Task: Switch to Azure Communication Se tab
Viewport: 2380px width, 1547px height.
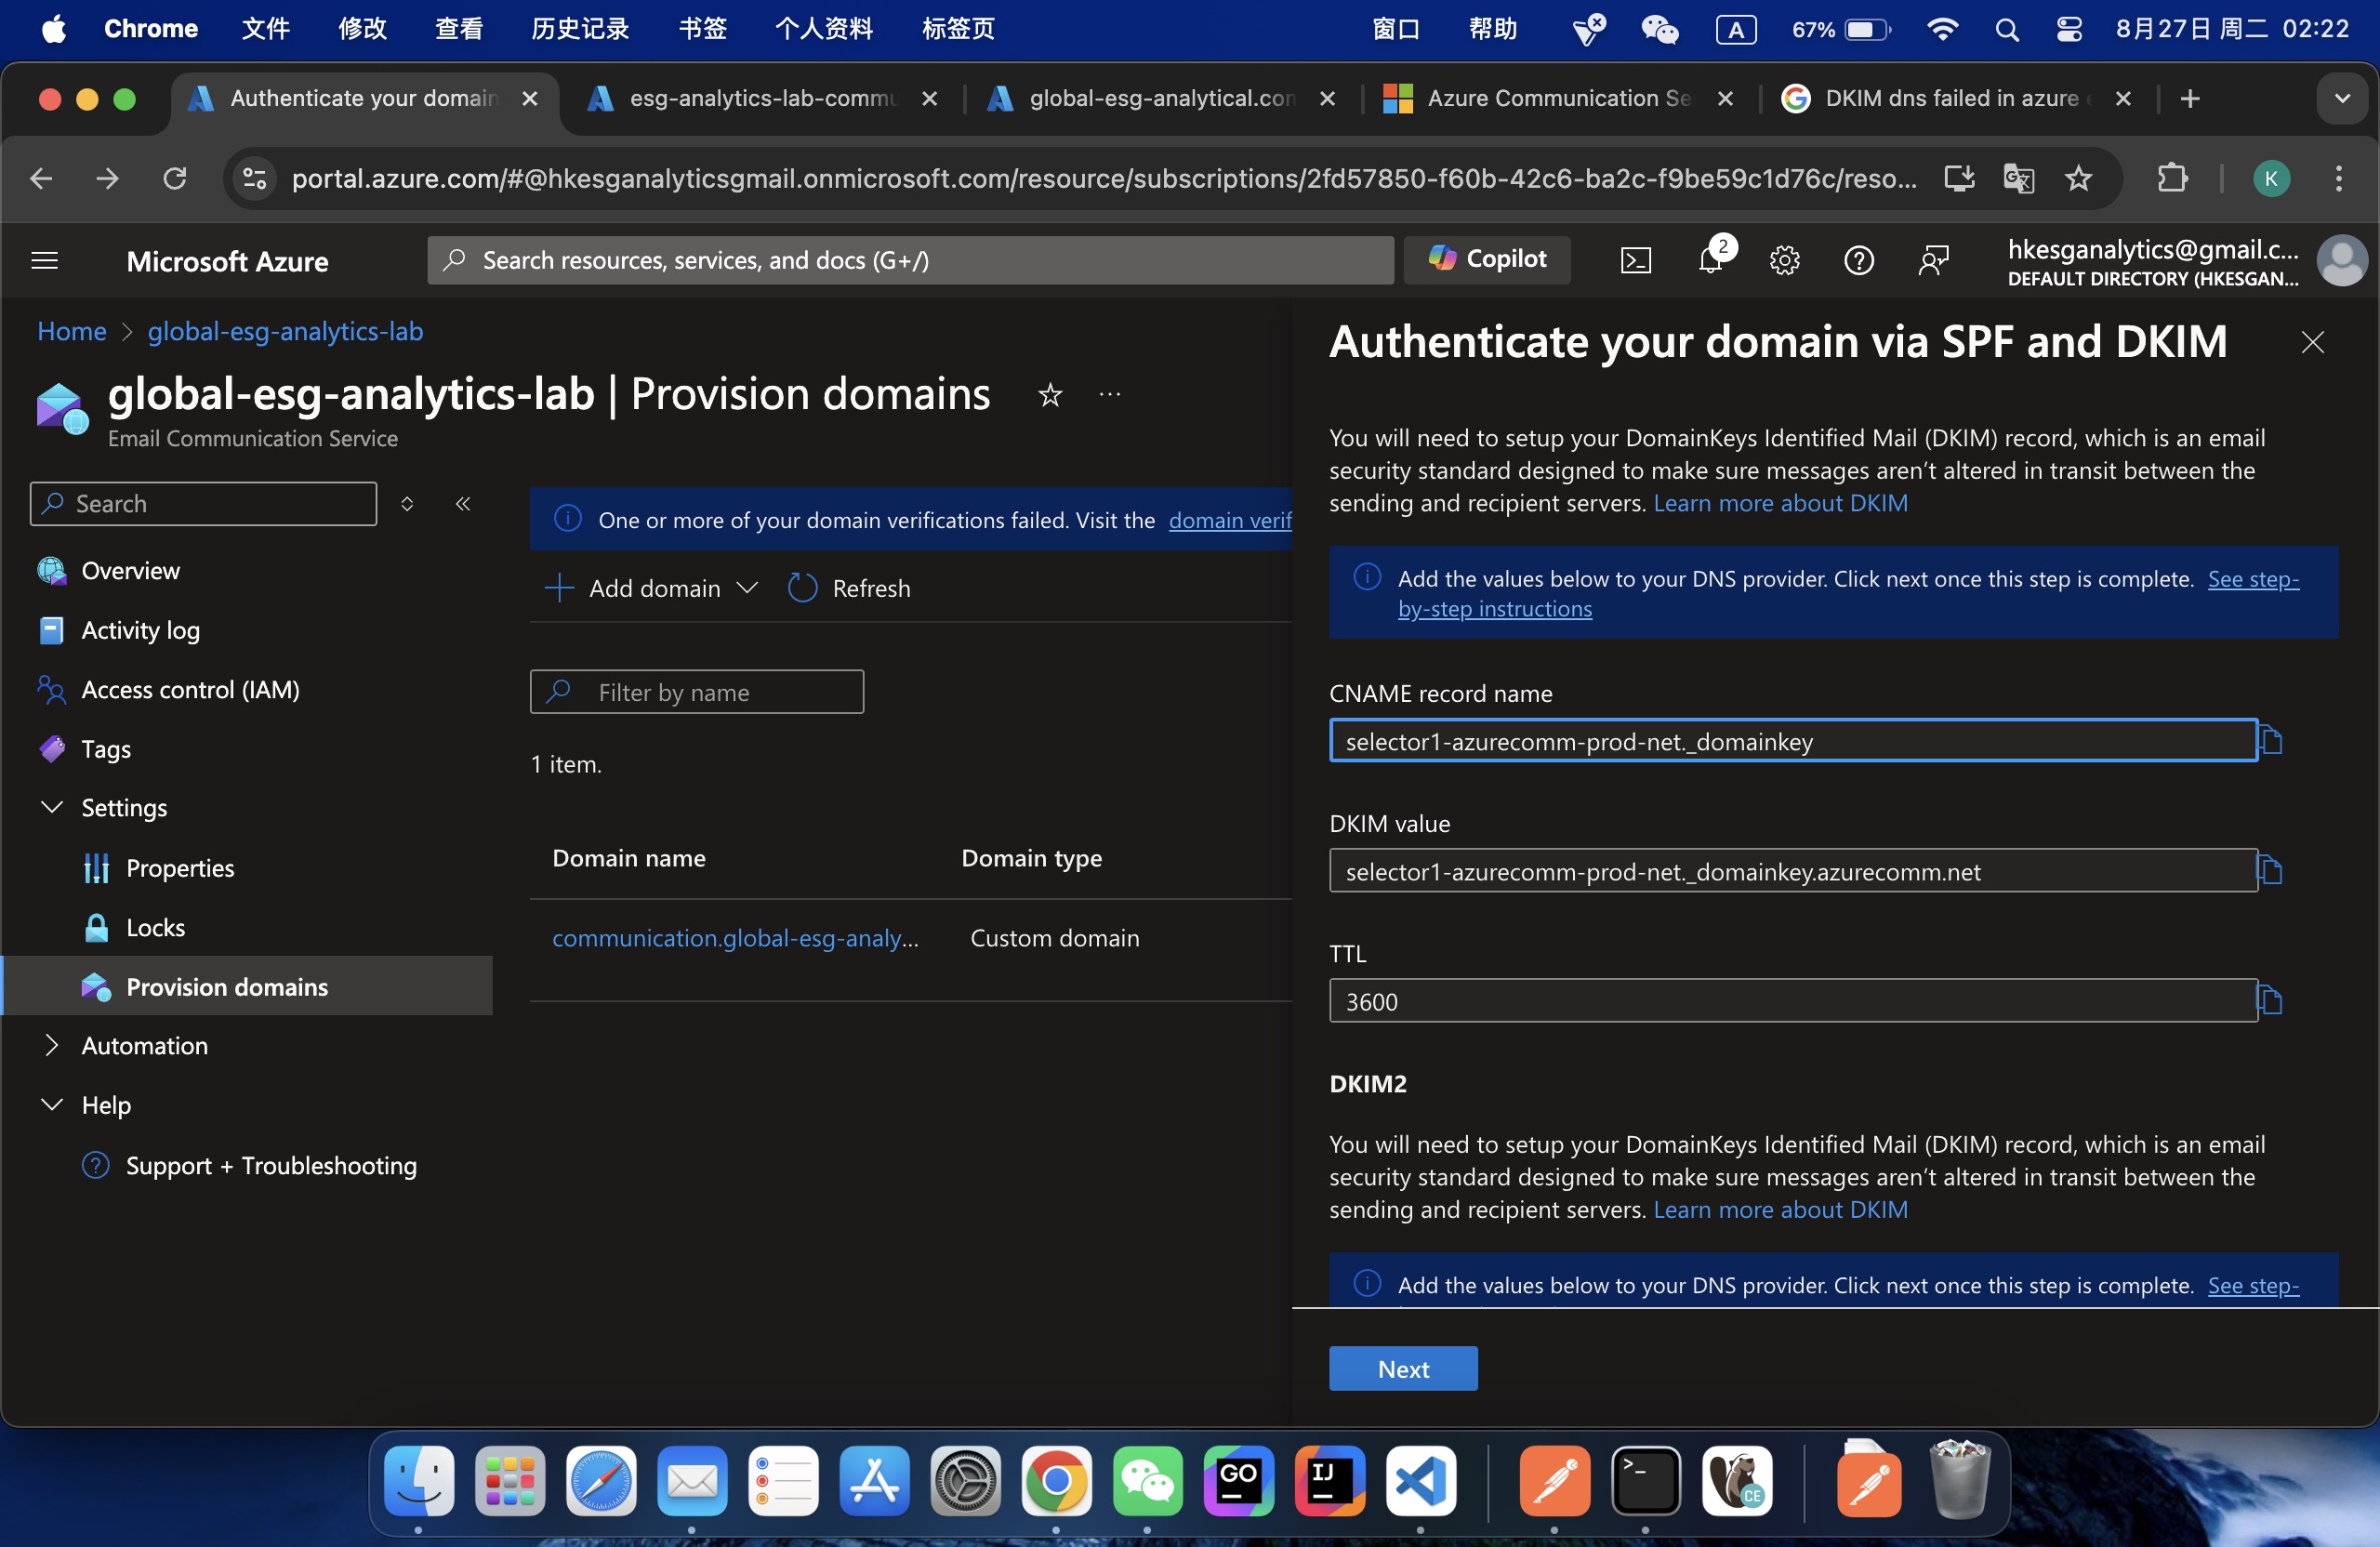Action: click(1558, 99)
